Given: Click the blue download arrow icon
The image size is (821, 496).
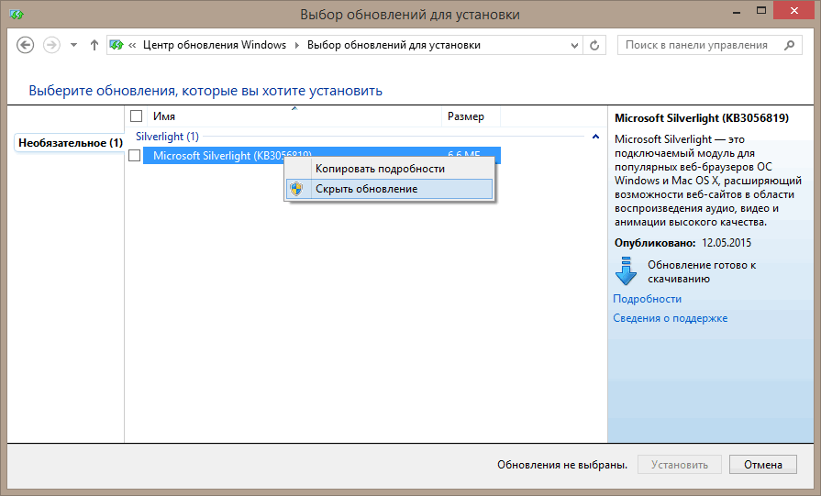Looking at the screenshot, I should (626, 271).
